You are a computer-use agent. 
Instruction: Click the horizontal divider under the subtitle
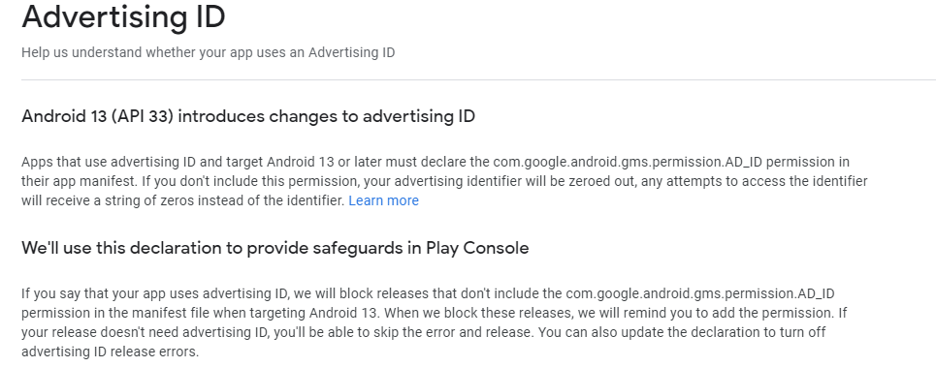pos(479,79)
